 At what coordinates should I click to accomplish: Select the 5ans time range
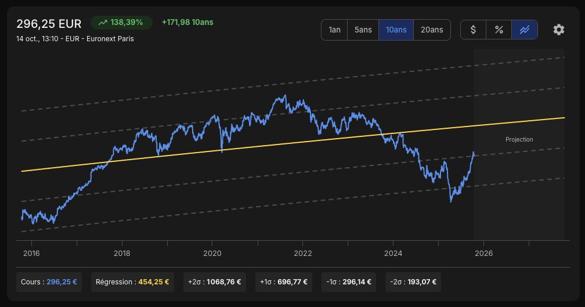(363, 30)
